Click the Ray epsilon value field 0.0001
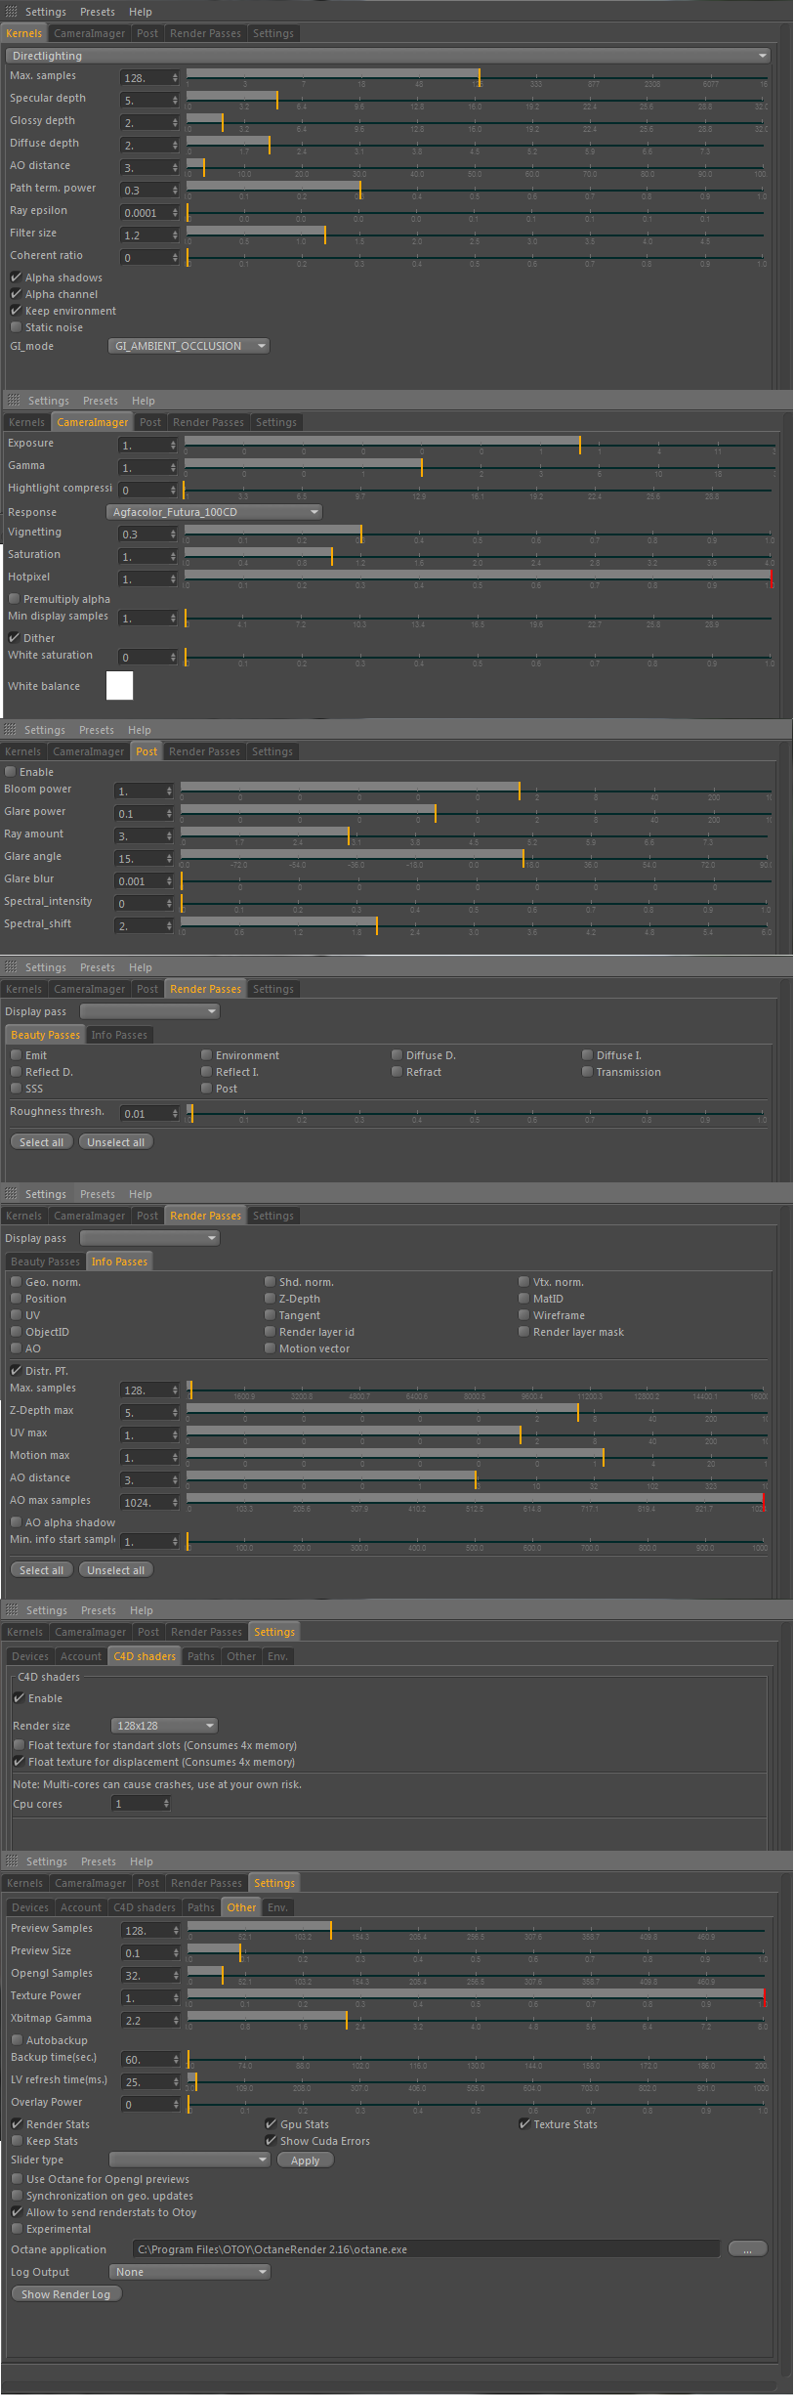Image resolution: width=794 pixels, height=2395 pixels. pos(145,212)
